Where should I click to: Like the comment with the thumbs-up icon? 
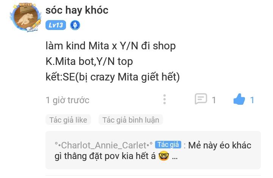[239, 99]
